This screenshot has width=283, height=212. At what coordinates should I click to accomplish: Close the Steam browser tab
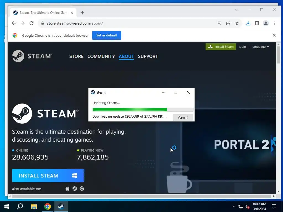72,13
